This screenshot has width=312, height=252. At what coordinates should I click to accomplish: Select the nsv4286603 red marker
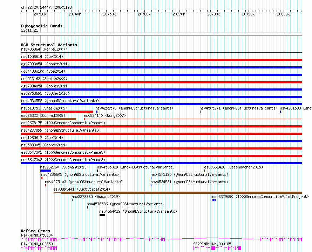(x=42, y=178)
